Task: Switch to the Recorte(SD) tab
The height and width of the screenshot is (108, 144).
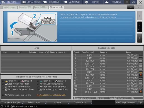Action: click(x=25, y=7)
